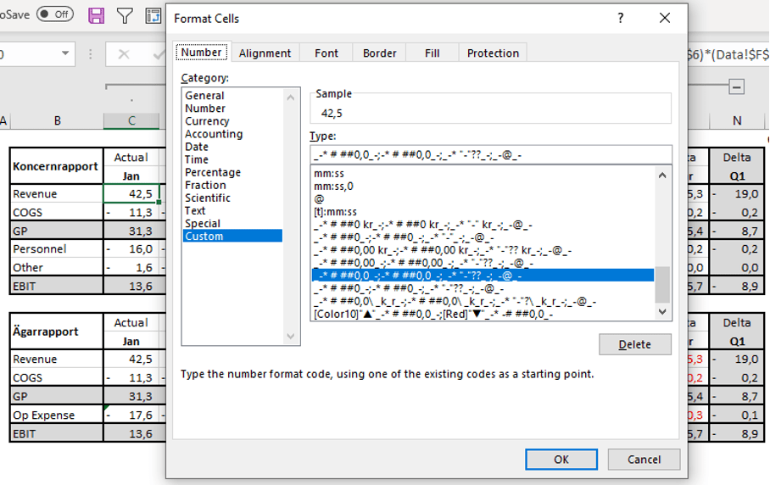770x485 pixels.
Task: Choose the Accounting category
Action: [214, 134]
